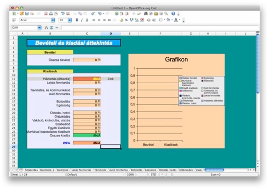Click the Function Wizard fx icon
269x189 pixels.
[x=46, y=28]
